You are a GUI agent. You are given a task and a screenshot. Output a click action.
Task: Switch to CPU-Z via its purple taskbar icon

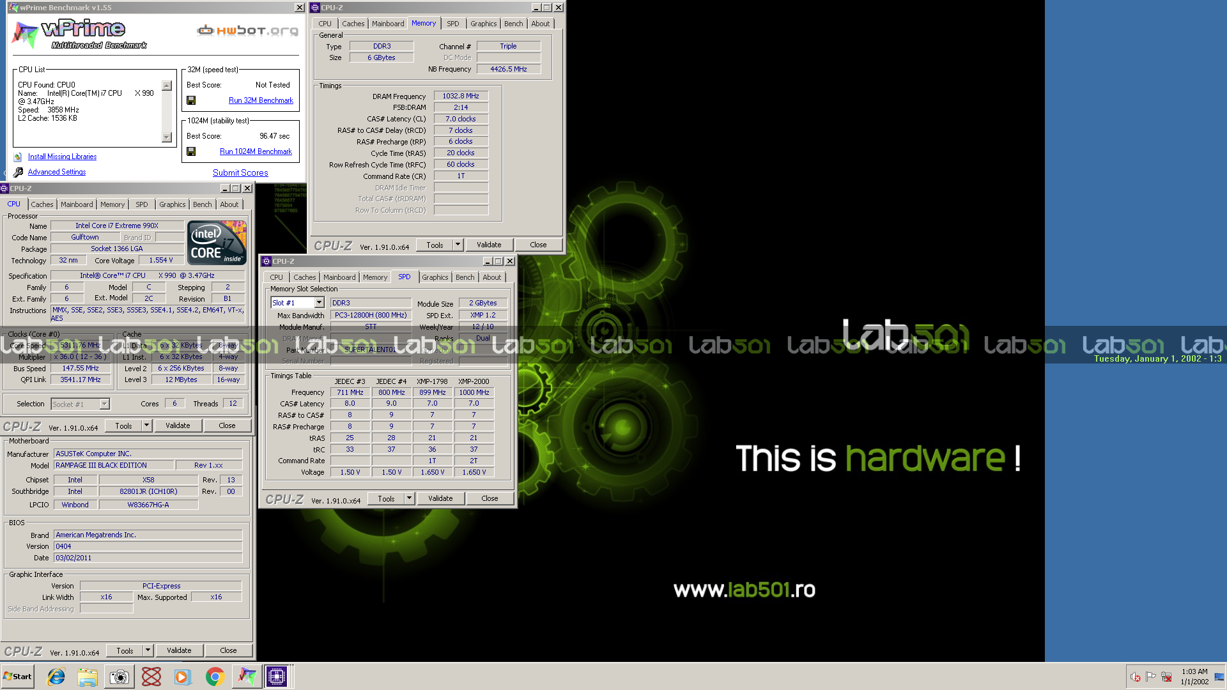coord(277,677)
